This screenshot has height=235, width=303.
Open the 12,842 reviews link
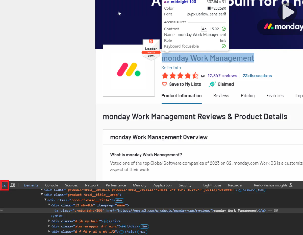click(x=222, y=76)
